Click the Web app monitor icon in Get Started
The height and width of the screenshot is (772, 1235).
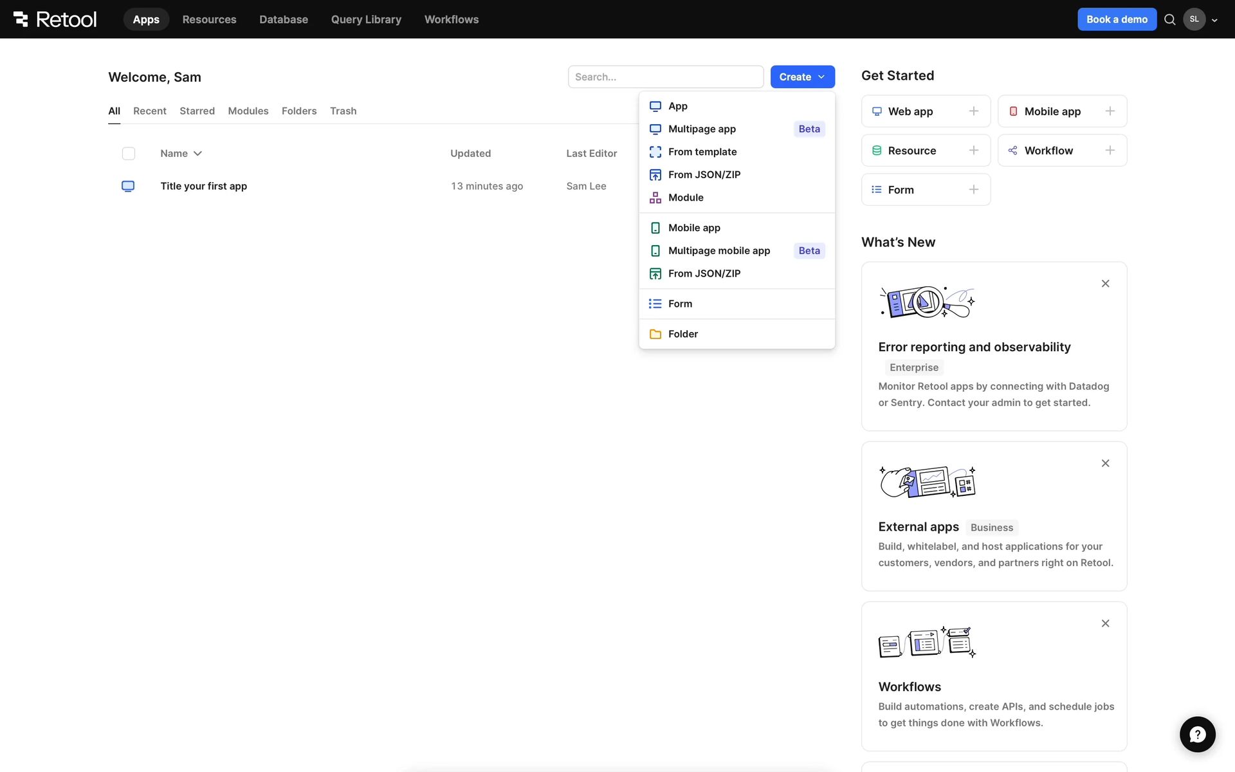point(877,111)
